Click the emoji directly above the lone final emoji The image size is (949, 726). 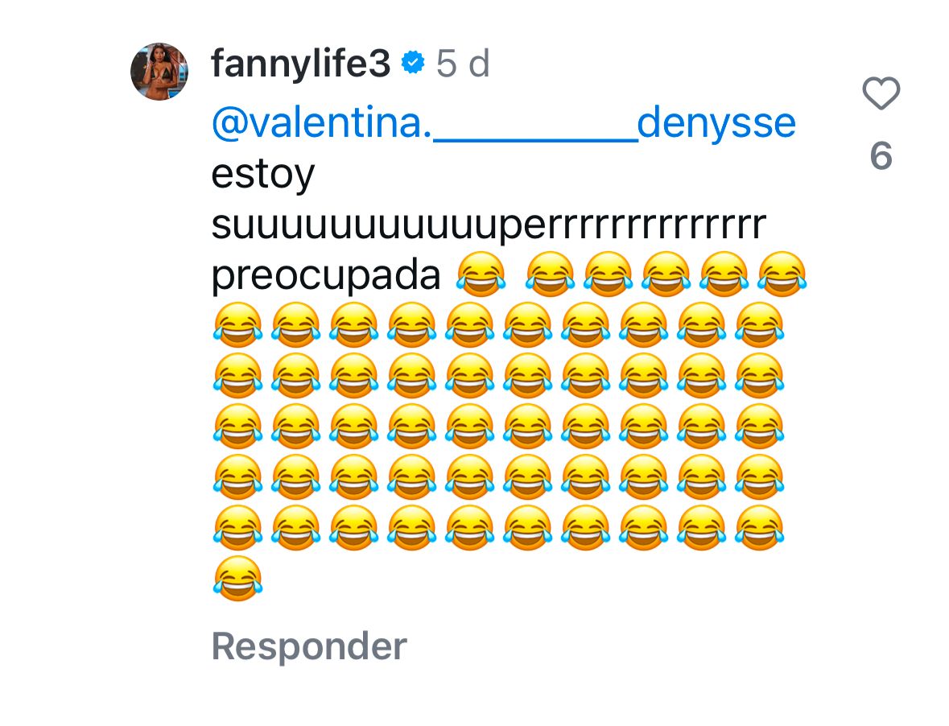tap(238, 529)
